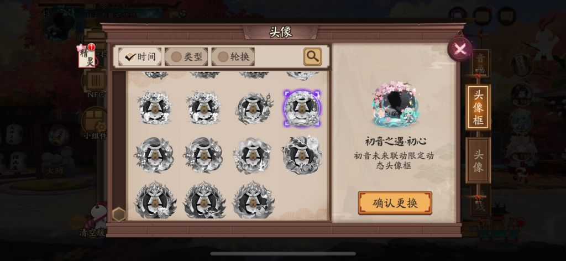The image size is (566, 261).
Task: Click the 确认更换 button
Action: 395,203
